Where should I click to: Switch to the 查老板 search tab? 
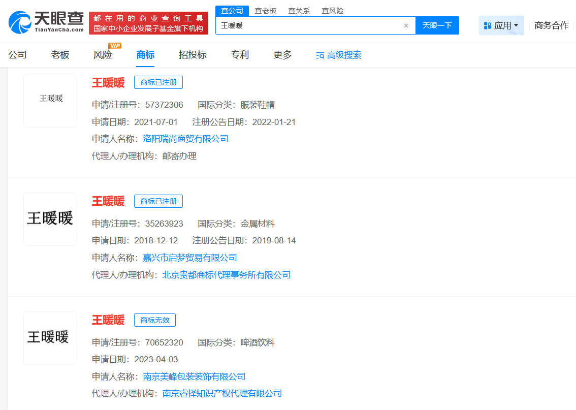[x=266, y=10]
